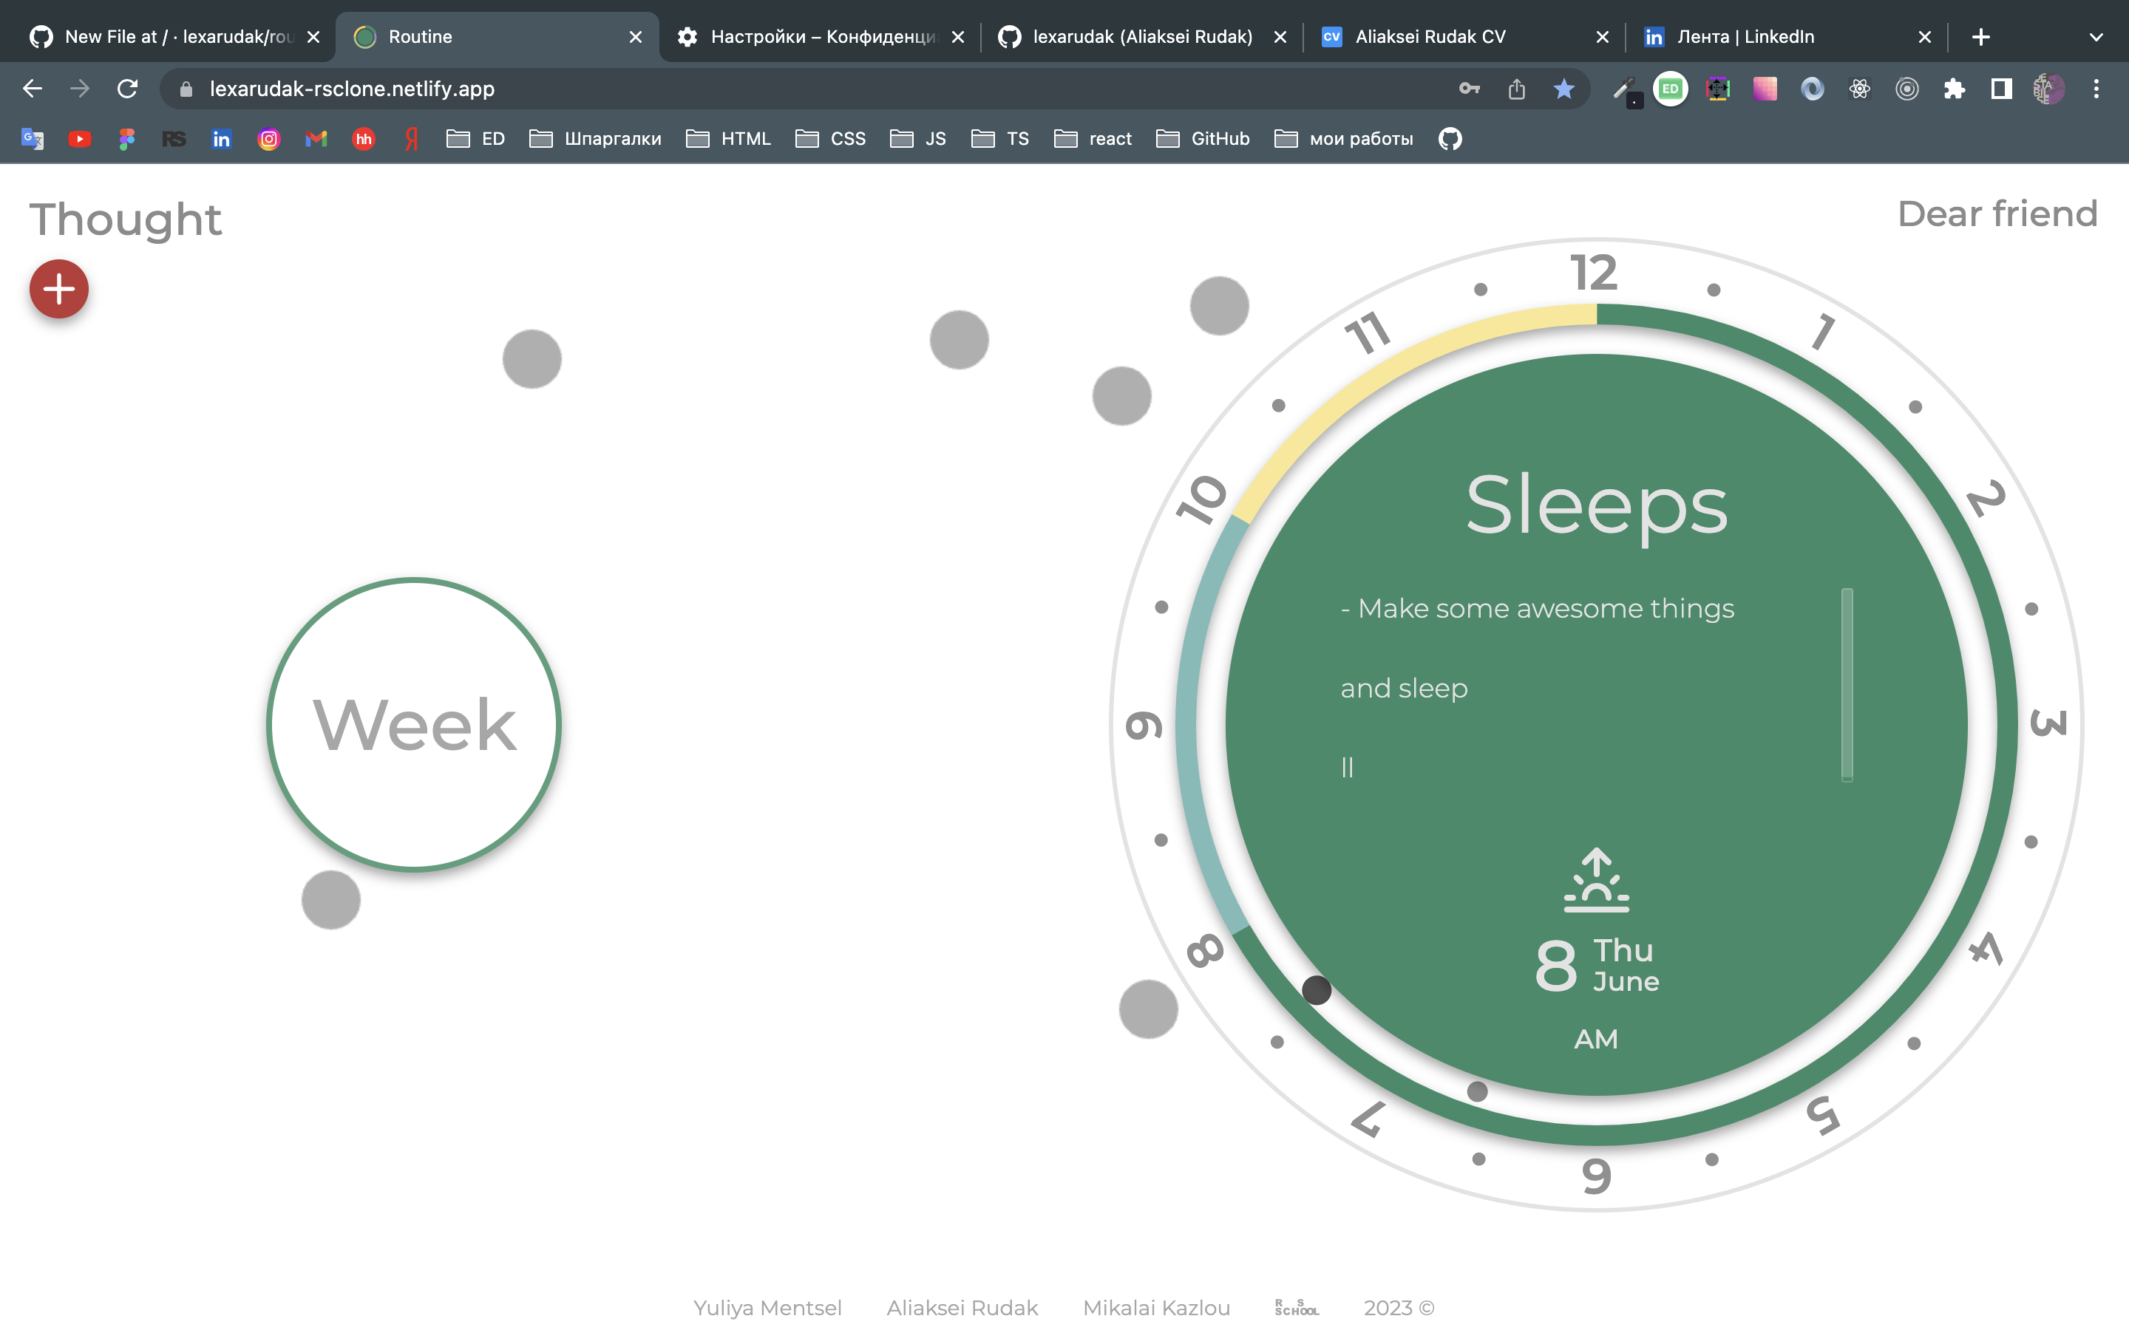Viewport: 2129px width, 1330px height.
Task: Open the extensions puzzle-piece icon
Action: (x=1954, y=89)
